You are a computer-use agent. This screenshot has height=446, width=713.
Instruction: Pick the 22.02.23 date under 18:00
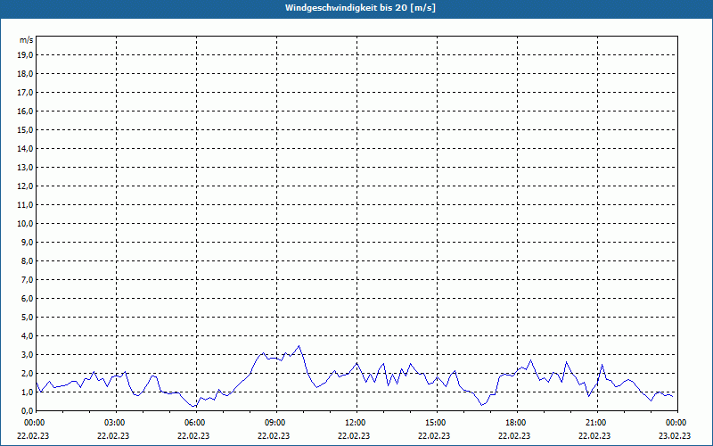pos(514,435)
